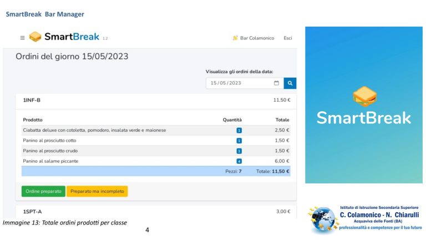Select the Ciabatta deluxe con cotoletta row
The height and width of the screenshot is (240, 426).
coord(156,131)
